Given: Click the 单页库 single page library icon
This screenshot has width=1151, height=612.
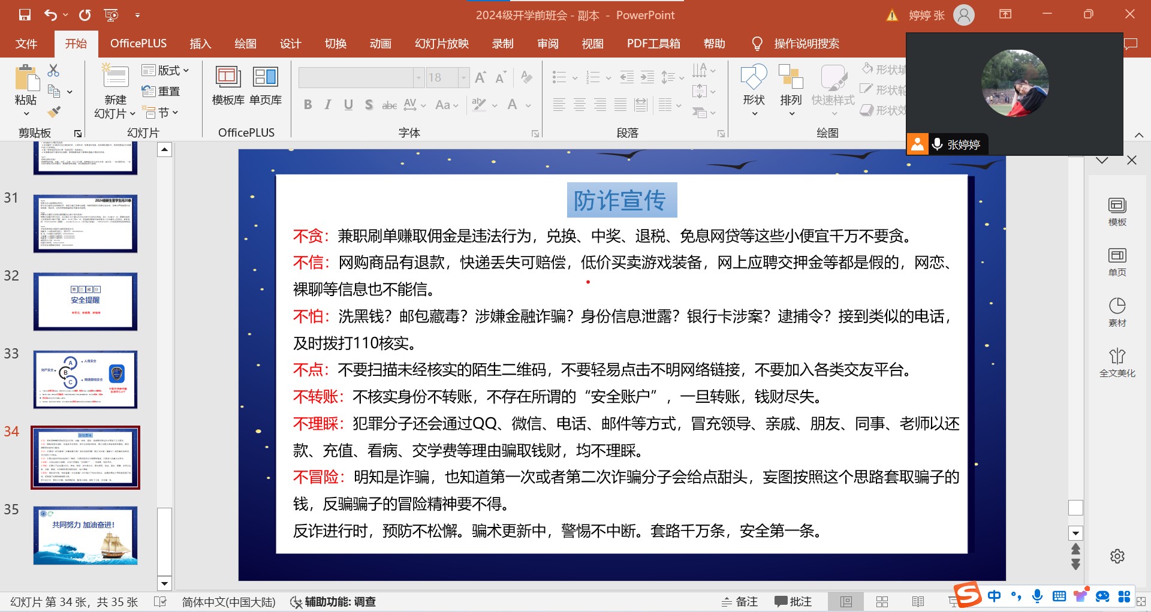Looking at the screenshot, I should click(266, 86).
